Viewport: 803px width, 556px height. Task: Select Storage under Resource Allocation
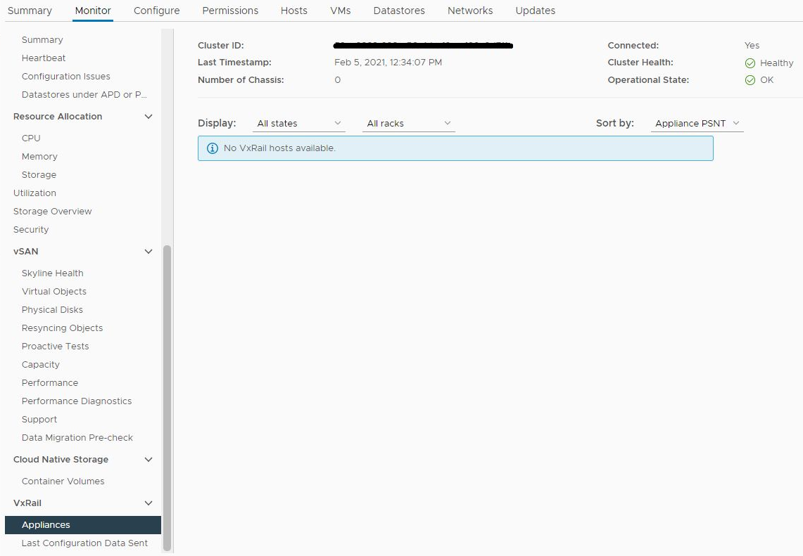tap(39, 176)
